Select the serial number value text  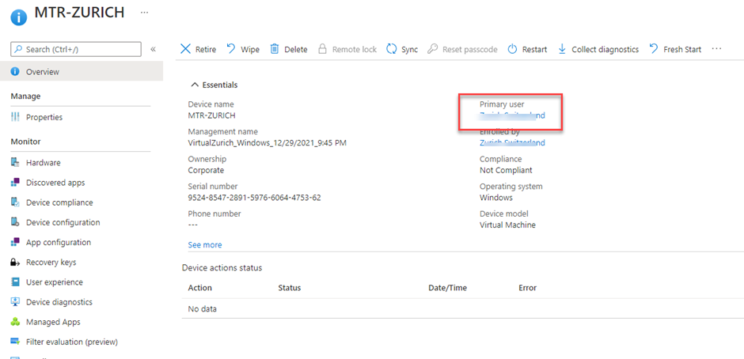254,197
